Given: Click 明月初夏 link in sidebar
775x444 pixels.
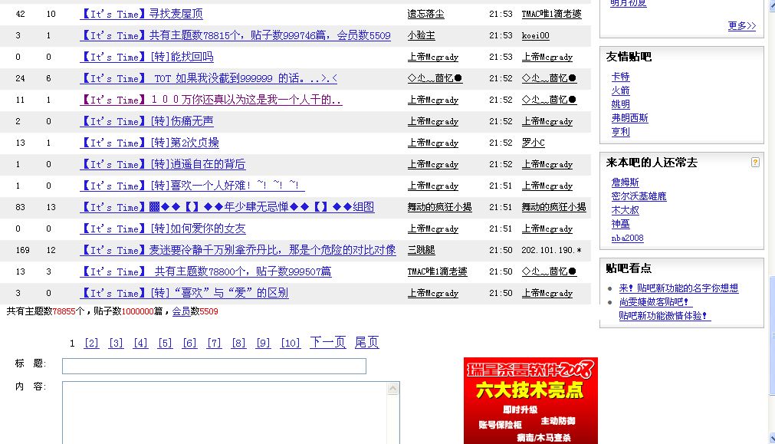Looking at the screenshot, I should click(x=629, y=3).
